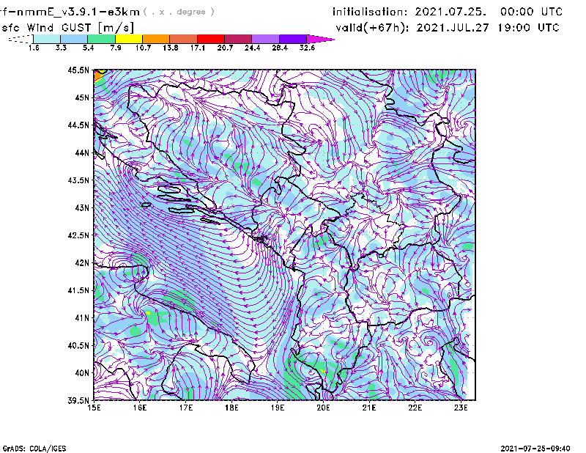
Task: Click the light blue 3.3–5.4 legend swatch
Action: 74,39
